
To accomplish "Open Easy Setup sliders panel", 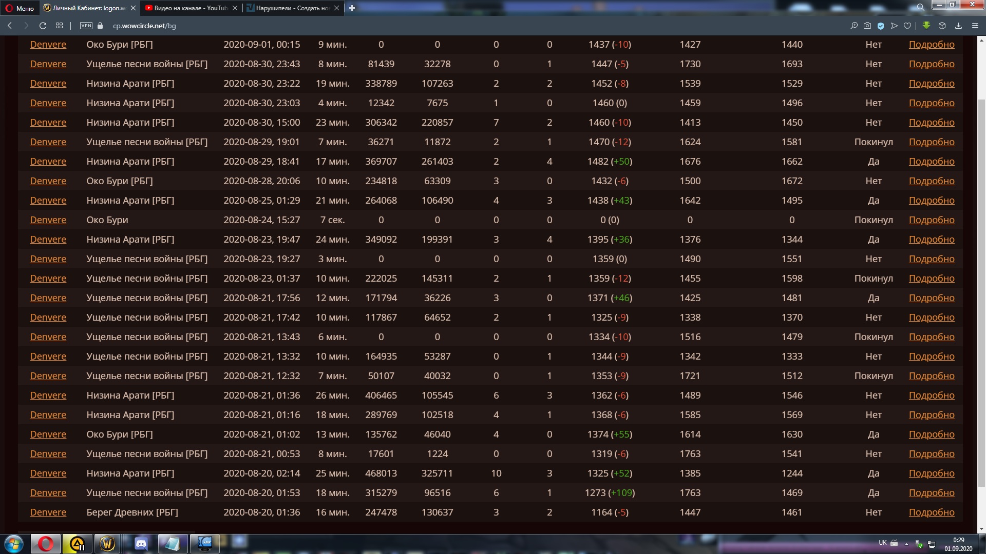I will pyautogui.click(x=975, y=26).
